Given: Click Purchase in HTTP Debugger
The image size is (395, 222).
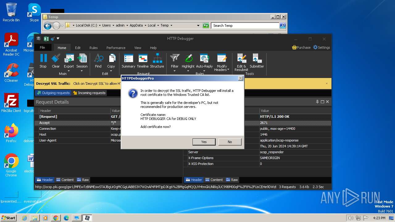Looking at the screenshot, I should click(x=301, y=47).
